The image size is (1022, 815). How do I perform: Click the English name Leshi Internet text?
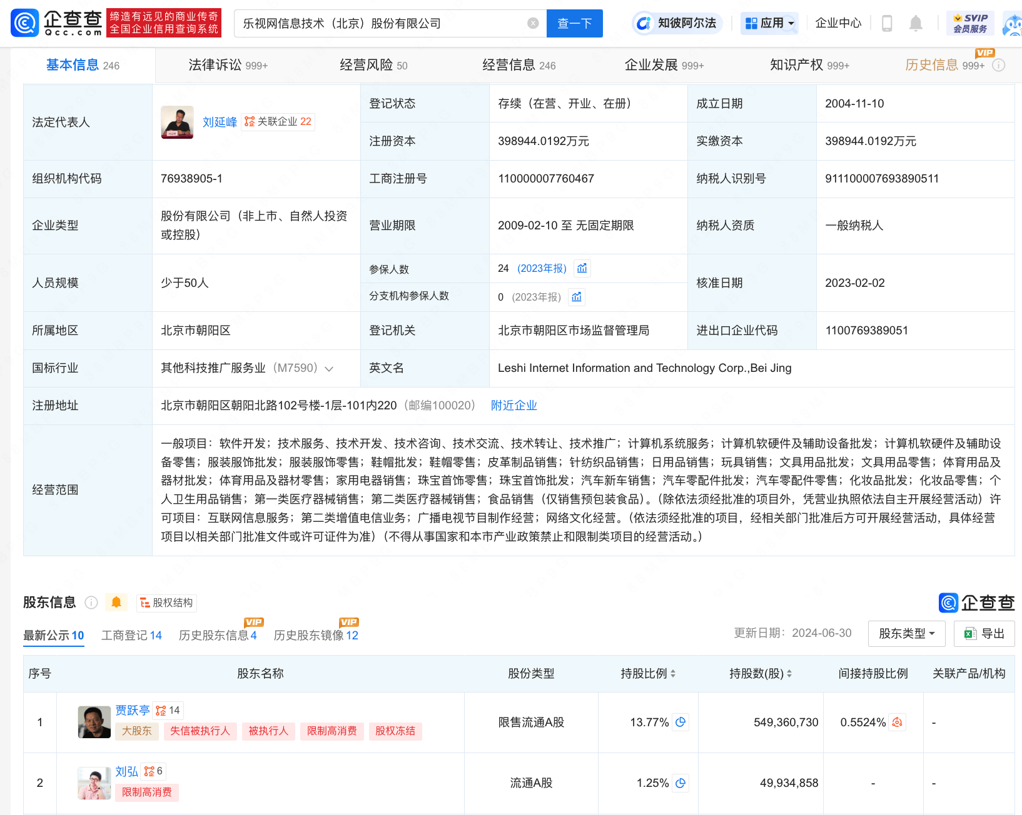(644, 368)
